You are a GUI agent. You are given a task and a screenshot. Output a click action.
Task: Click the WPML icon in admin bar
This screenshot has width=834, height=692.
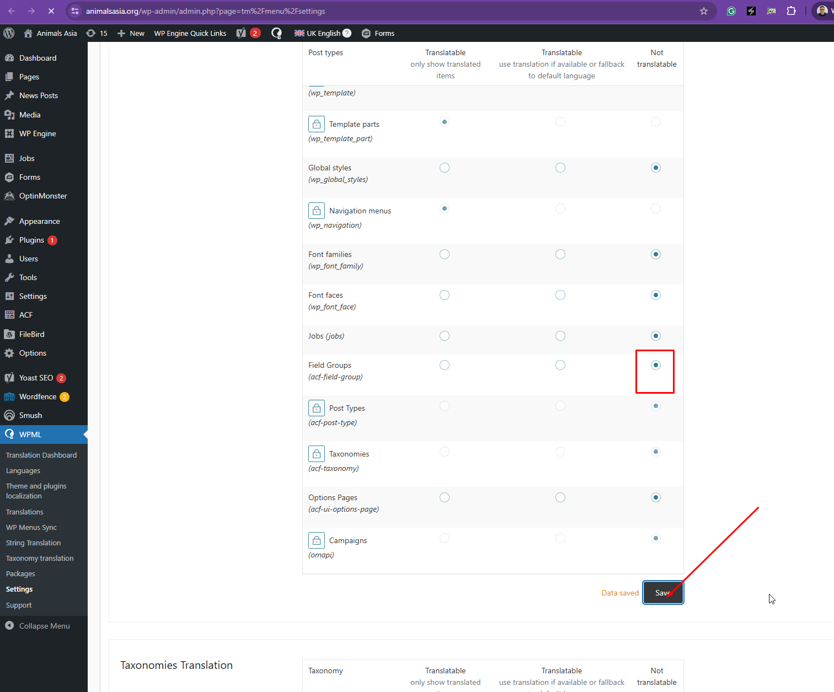pos(276,33)
